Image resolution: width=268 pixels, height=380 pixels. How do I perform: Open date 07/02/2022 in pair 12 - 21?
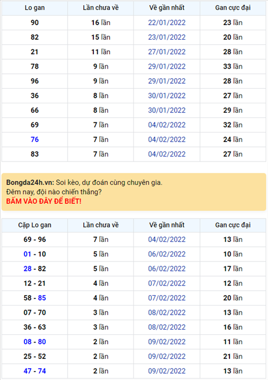point(167,283)
